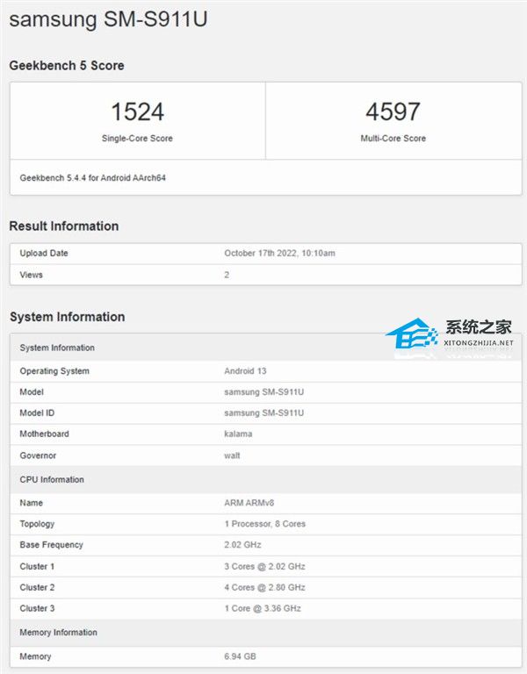The image size is (527, 674).
Task: Click the 'kalama' motherboard value
Action: point(238,434)
